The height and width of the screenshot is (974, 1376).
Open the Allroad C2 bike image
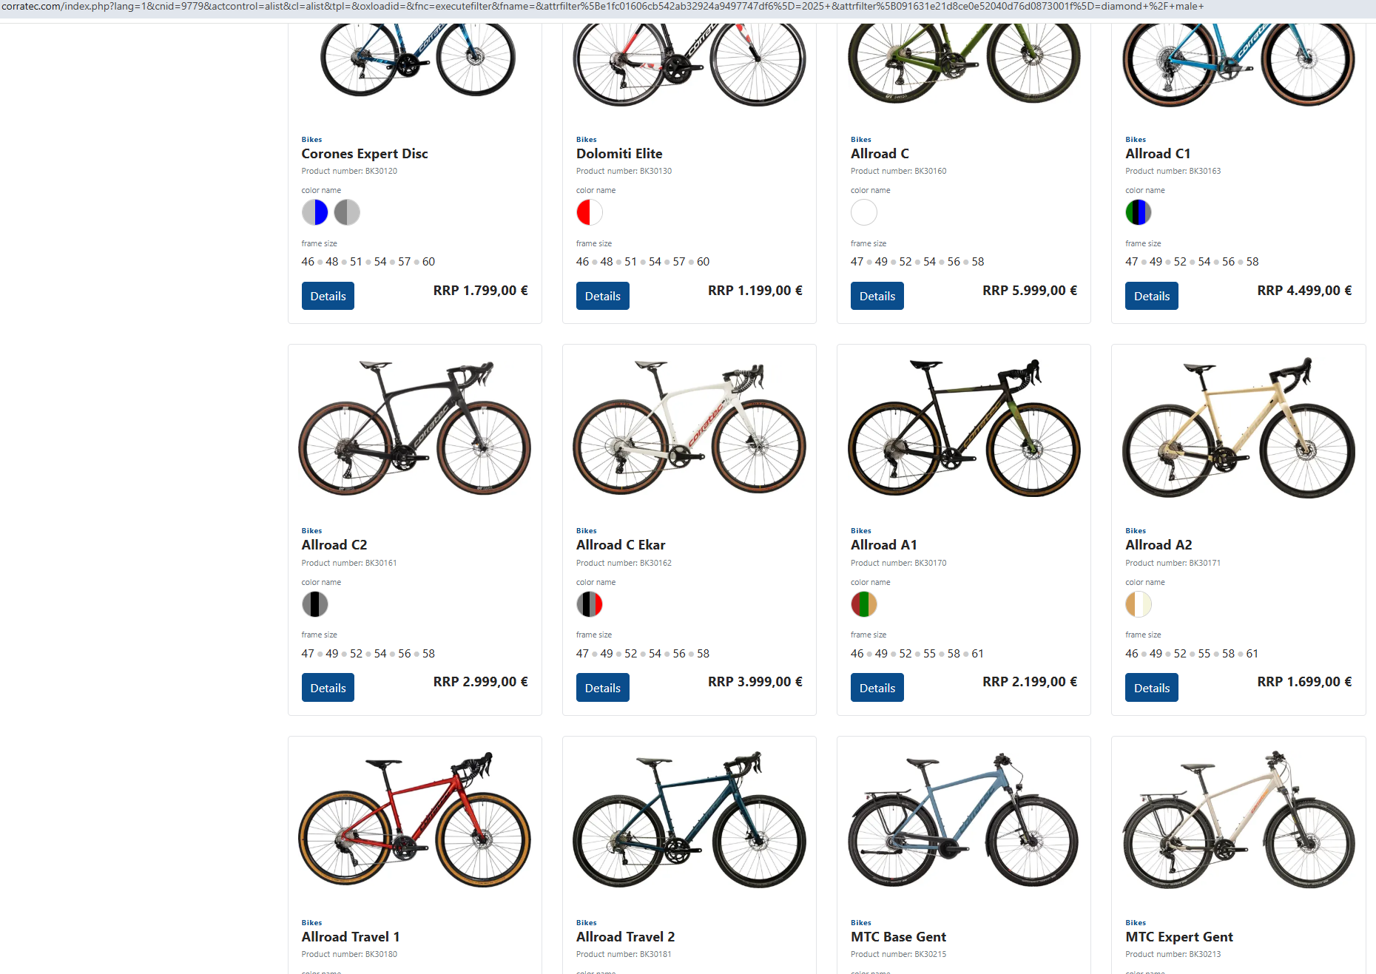pos(414,429)
